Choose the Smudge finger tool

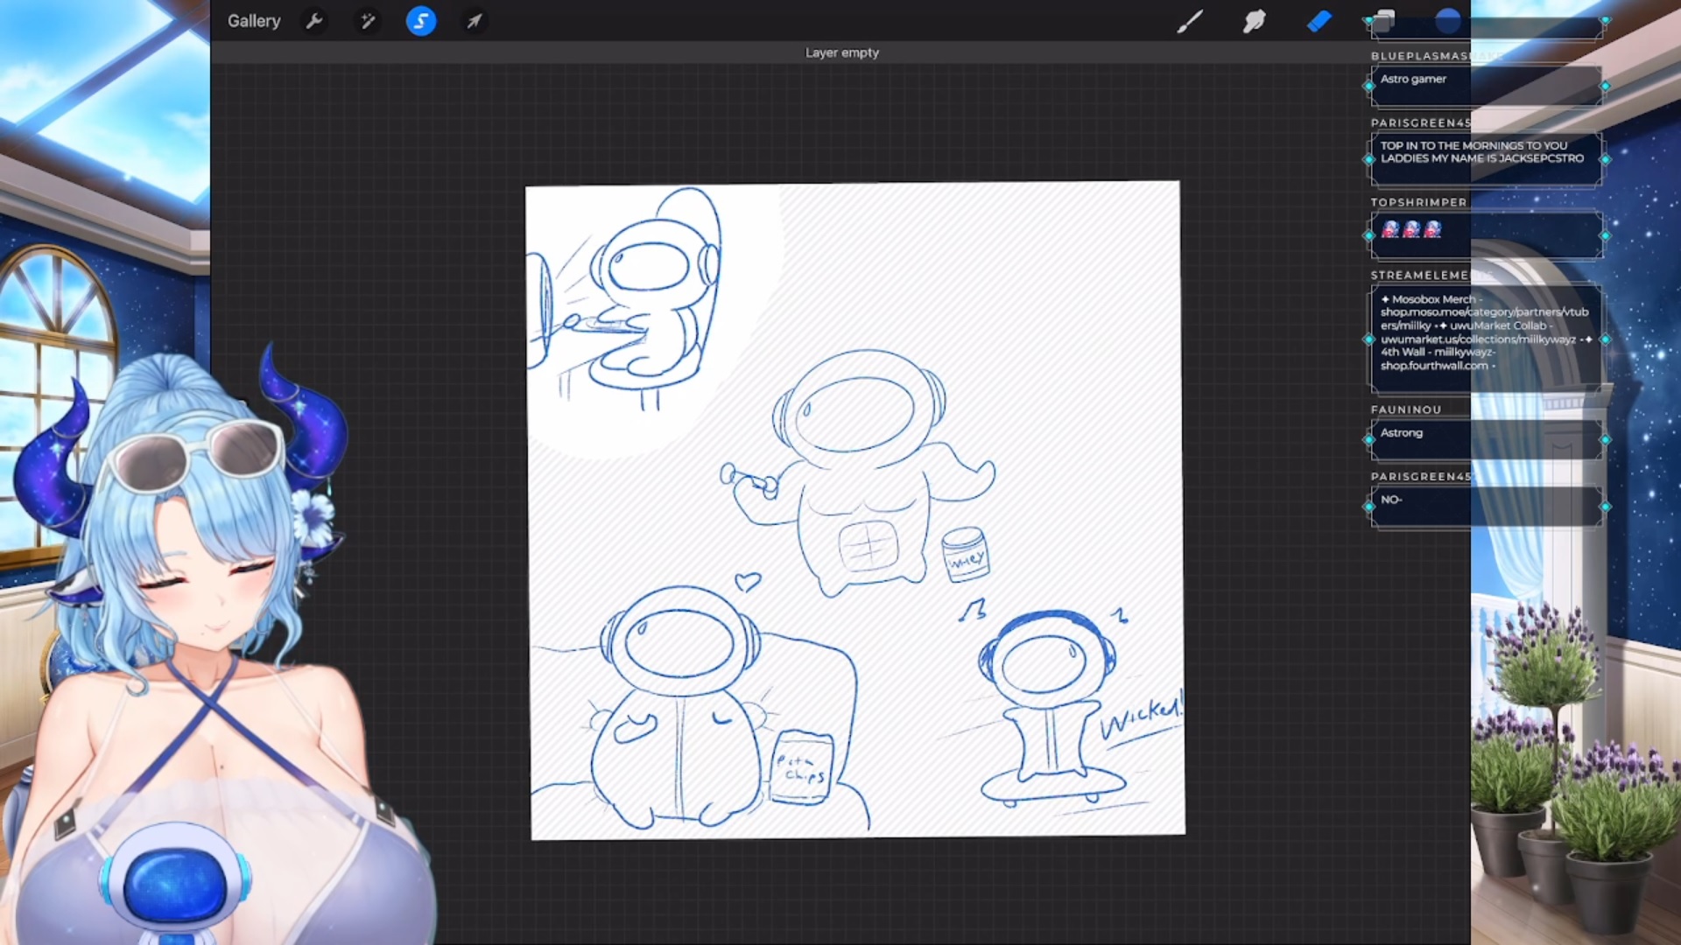click(1254, 21)
